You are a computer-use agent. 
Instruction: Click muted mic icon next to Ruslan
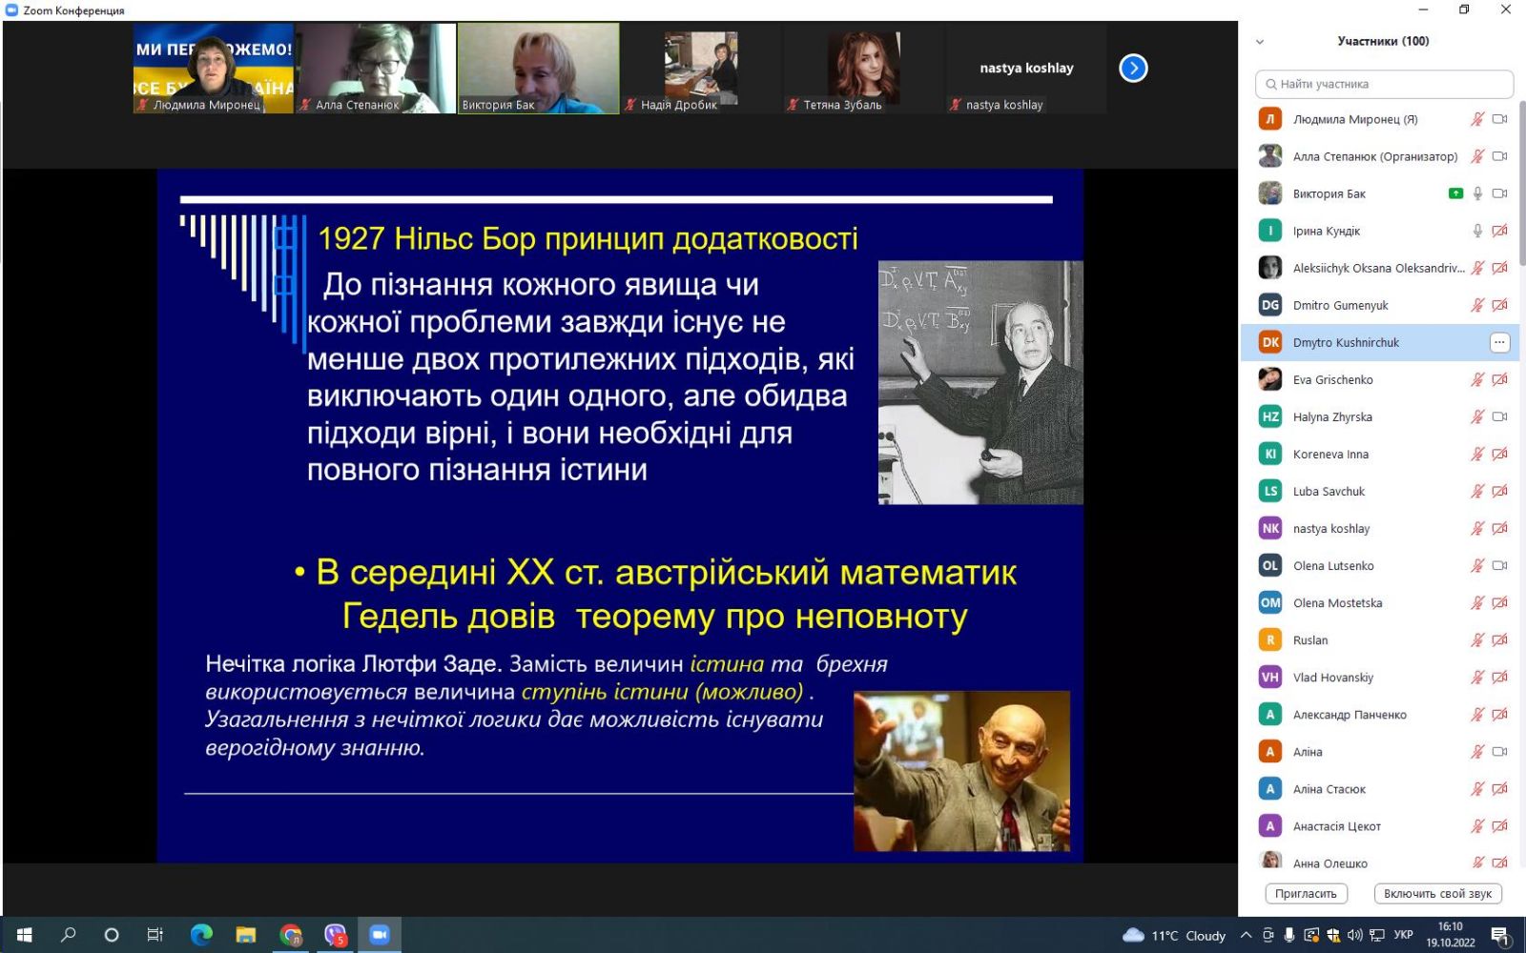point(1476,640)
